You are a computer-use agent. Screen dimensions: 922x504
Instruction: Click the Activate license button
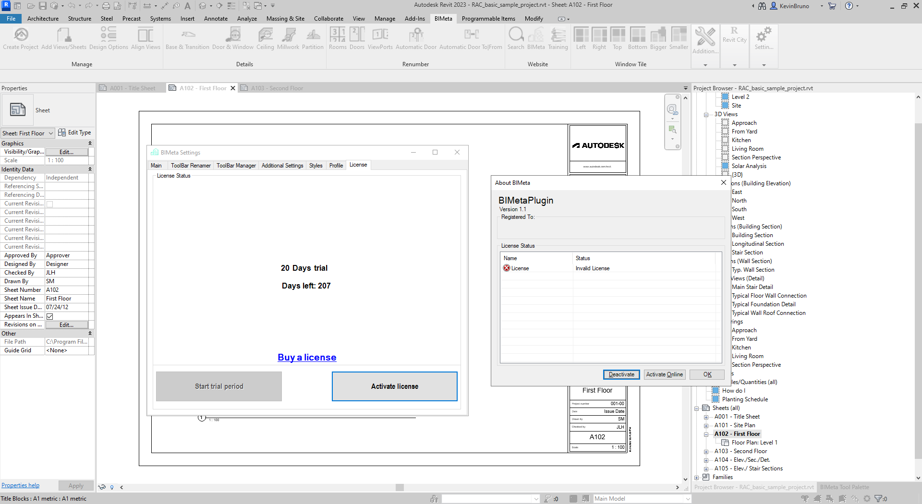point(395,386)
